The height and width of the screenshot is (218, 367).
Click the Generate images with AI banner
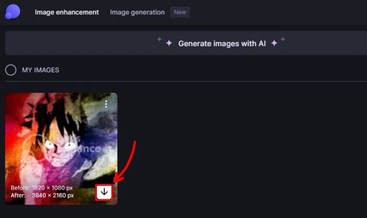pyautogui.click(x=186, y=43)
